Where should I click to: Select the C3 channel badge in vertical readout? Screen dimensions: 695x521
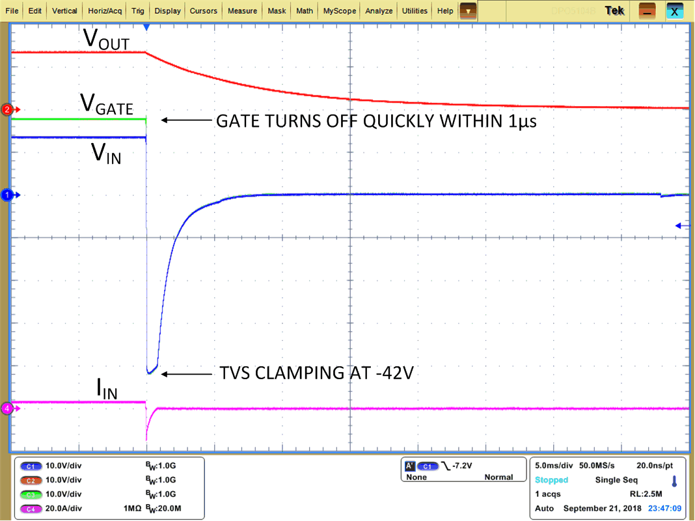pos(31,494)
